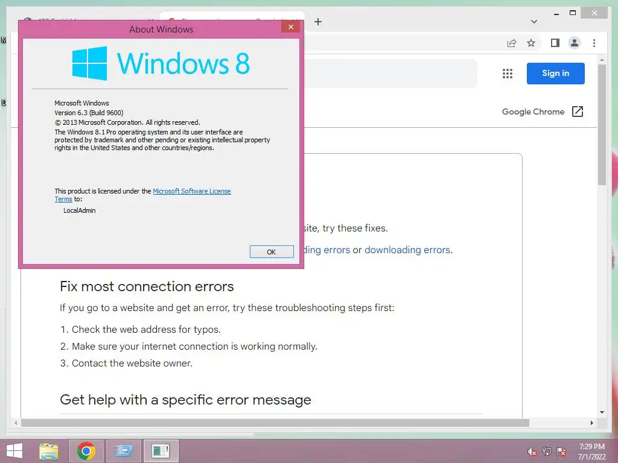Select the 'Fix most connection errors' heading
This screenshot has width=618, height=463.
147,286
